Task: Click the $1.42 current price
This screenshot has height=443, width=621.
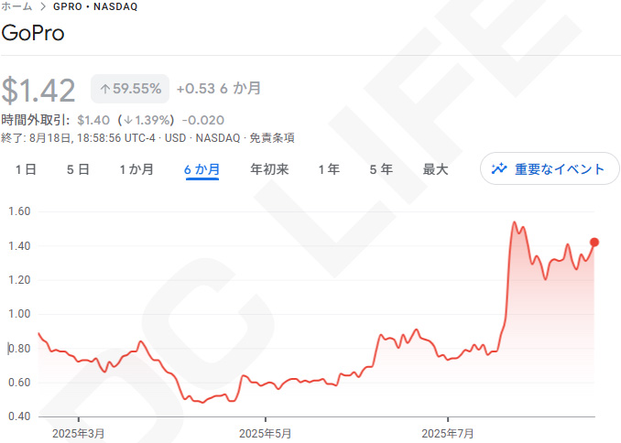Action: tap(38, 91)
